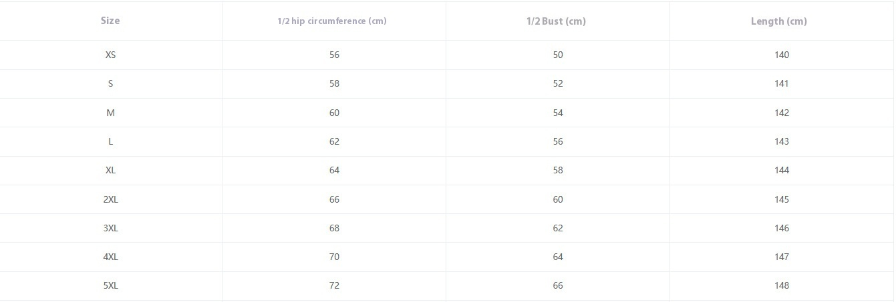Click bust value 66 for 5XL
The height and width of the screenshot is (302, 896).
coord(558,285)
